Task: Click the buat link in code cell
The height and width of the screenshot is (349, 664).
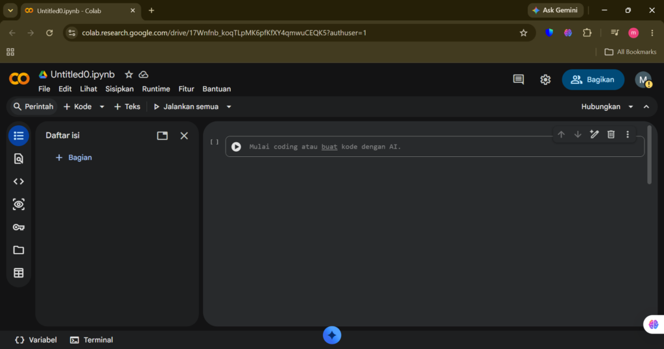Action: click(329, 147)
